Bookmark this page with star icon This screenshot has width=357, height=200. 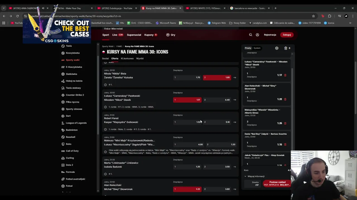tap(313, 16)
